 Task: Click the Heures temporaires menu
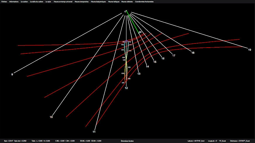tap(82, 2)
